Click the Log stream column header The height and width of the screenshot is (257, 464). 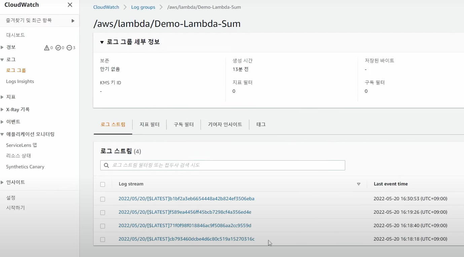tap(131, 184)
